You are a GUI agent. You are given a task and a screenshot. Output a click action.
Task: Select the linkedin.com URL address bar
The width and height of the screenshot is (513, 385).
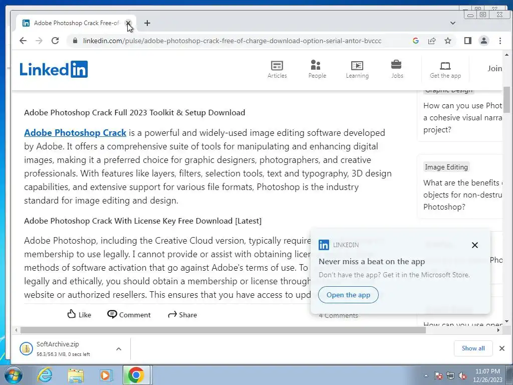click(x=232, y=41)
